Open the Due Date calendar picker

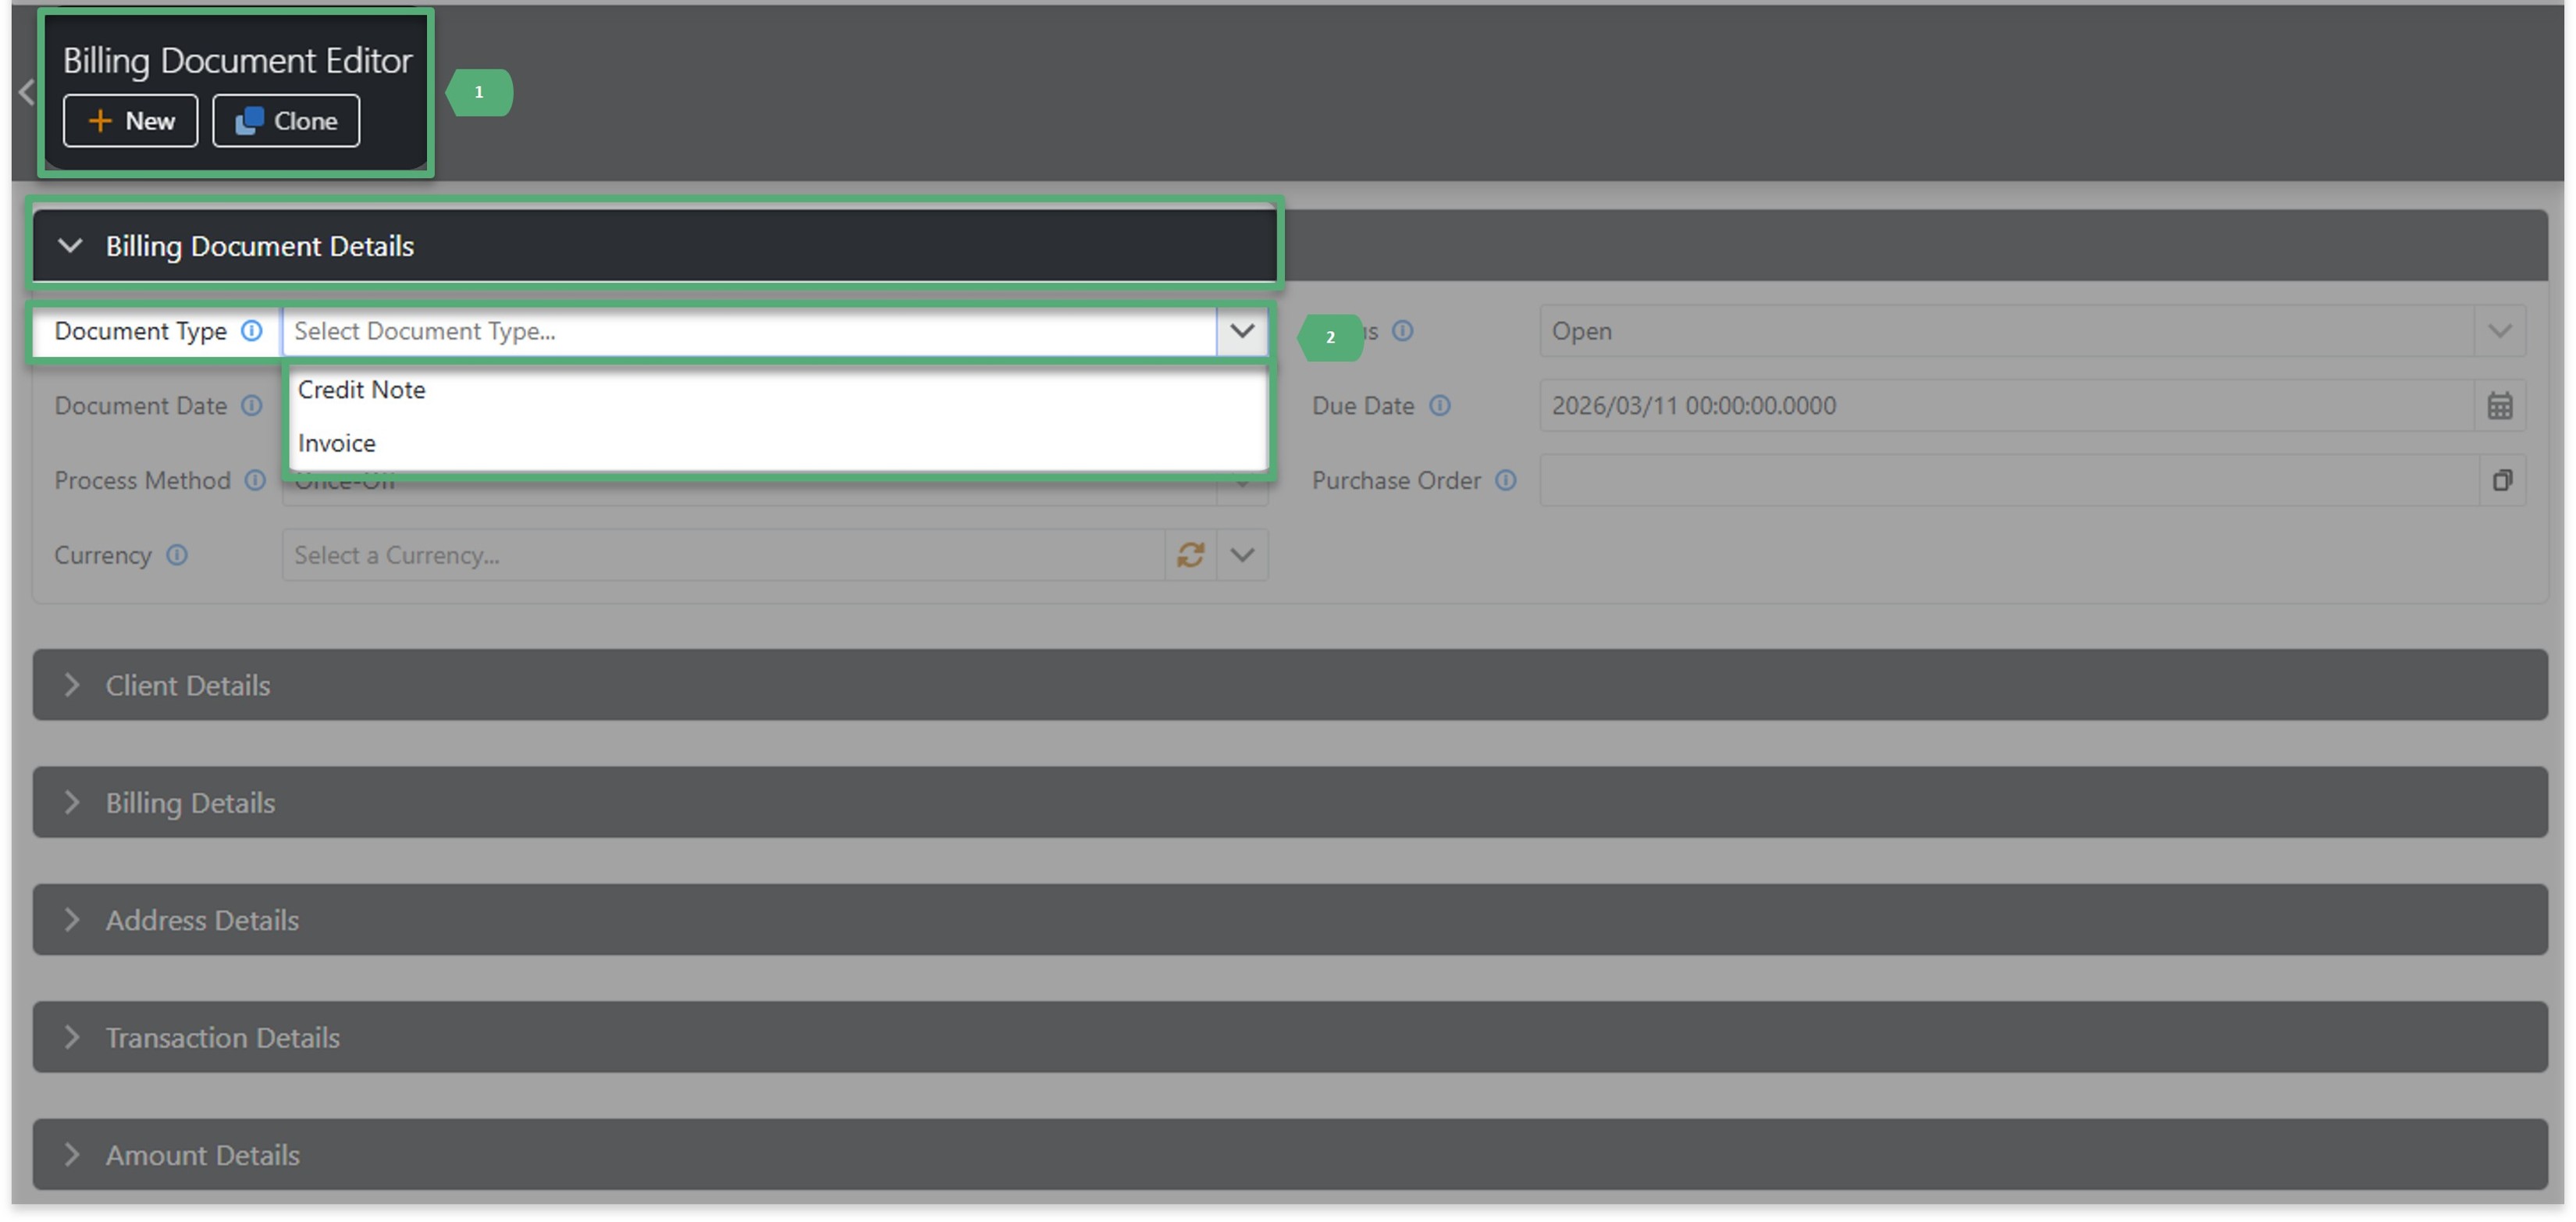click(x=2499, y=405)
